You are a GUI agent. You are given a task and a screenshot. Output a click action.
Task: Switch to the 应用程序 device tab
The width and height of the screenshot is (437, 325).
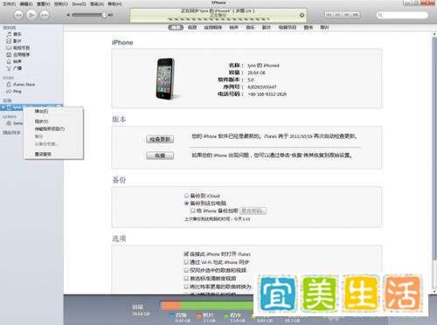(x=212, y=27)
